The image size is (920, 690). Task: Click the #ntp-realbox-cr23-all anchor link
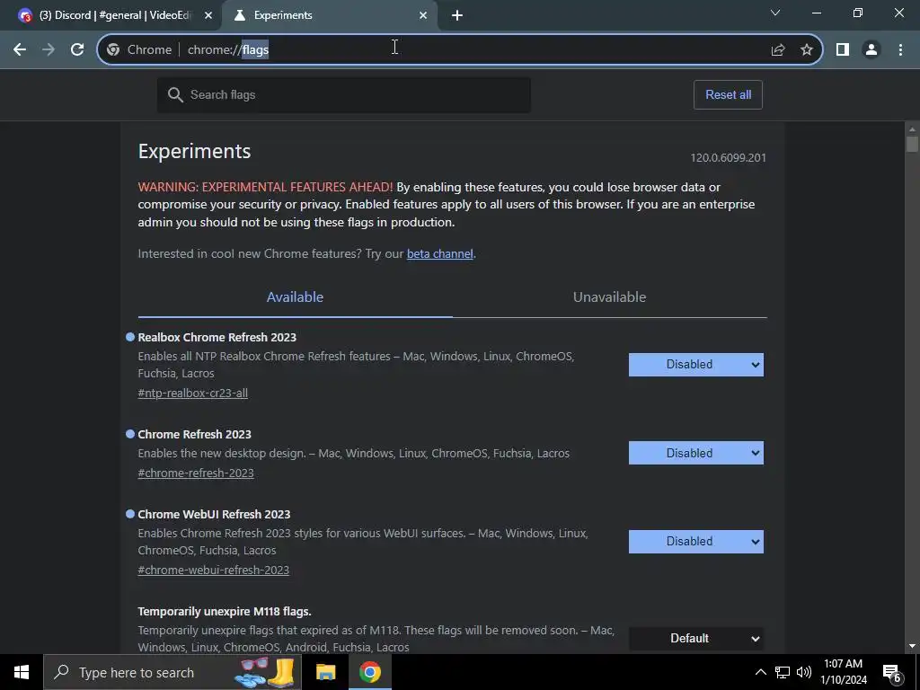[192, 394]
